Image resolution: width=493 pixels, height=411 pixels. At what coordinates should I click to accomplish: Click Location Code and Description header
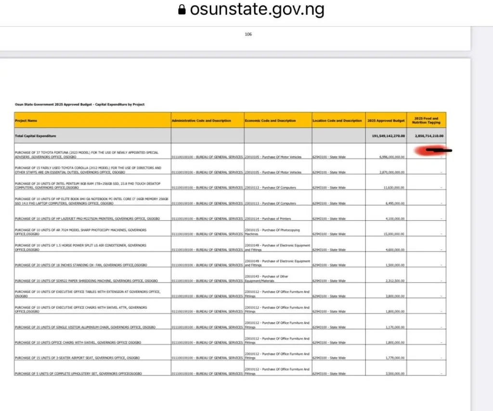point(337,121)
